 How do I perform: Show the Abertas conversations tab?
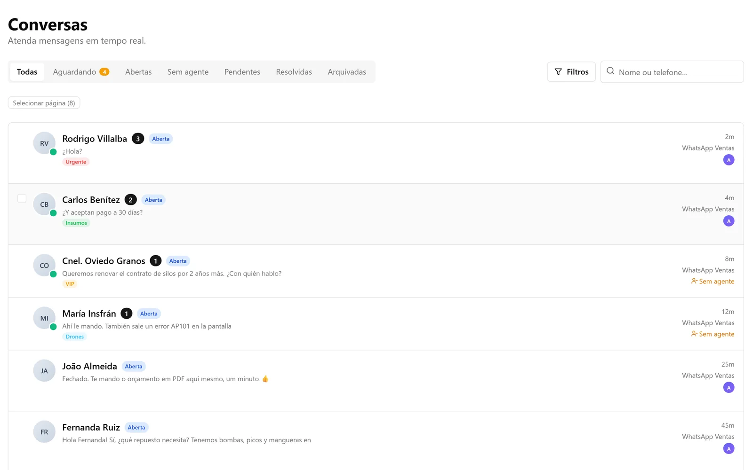pyautogui.click(x=138, y=72)
